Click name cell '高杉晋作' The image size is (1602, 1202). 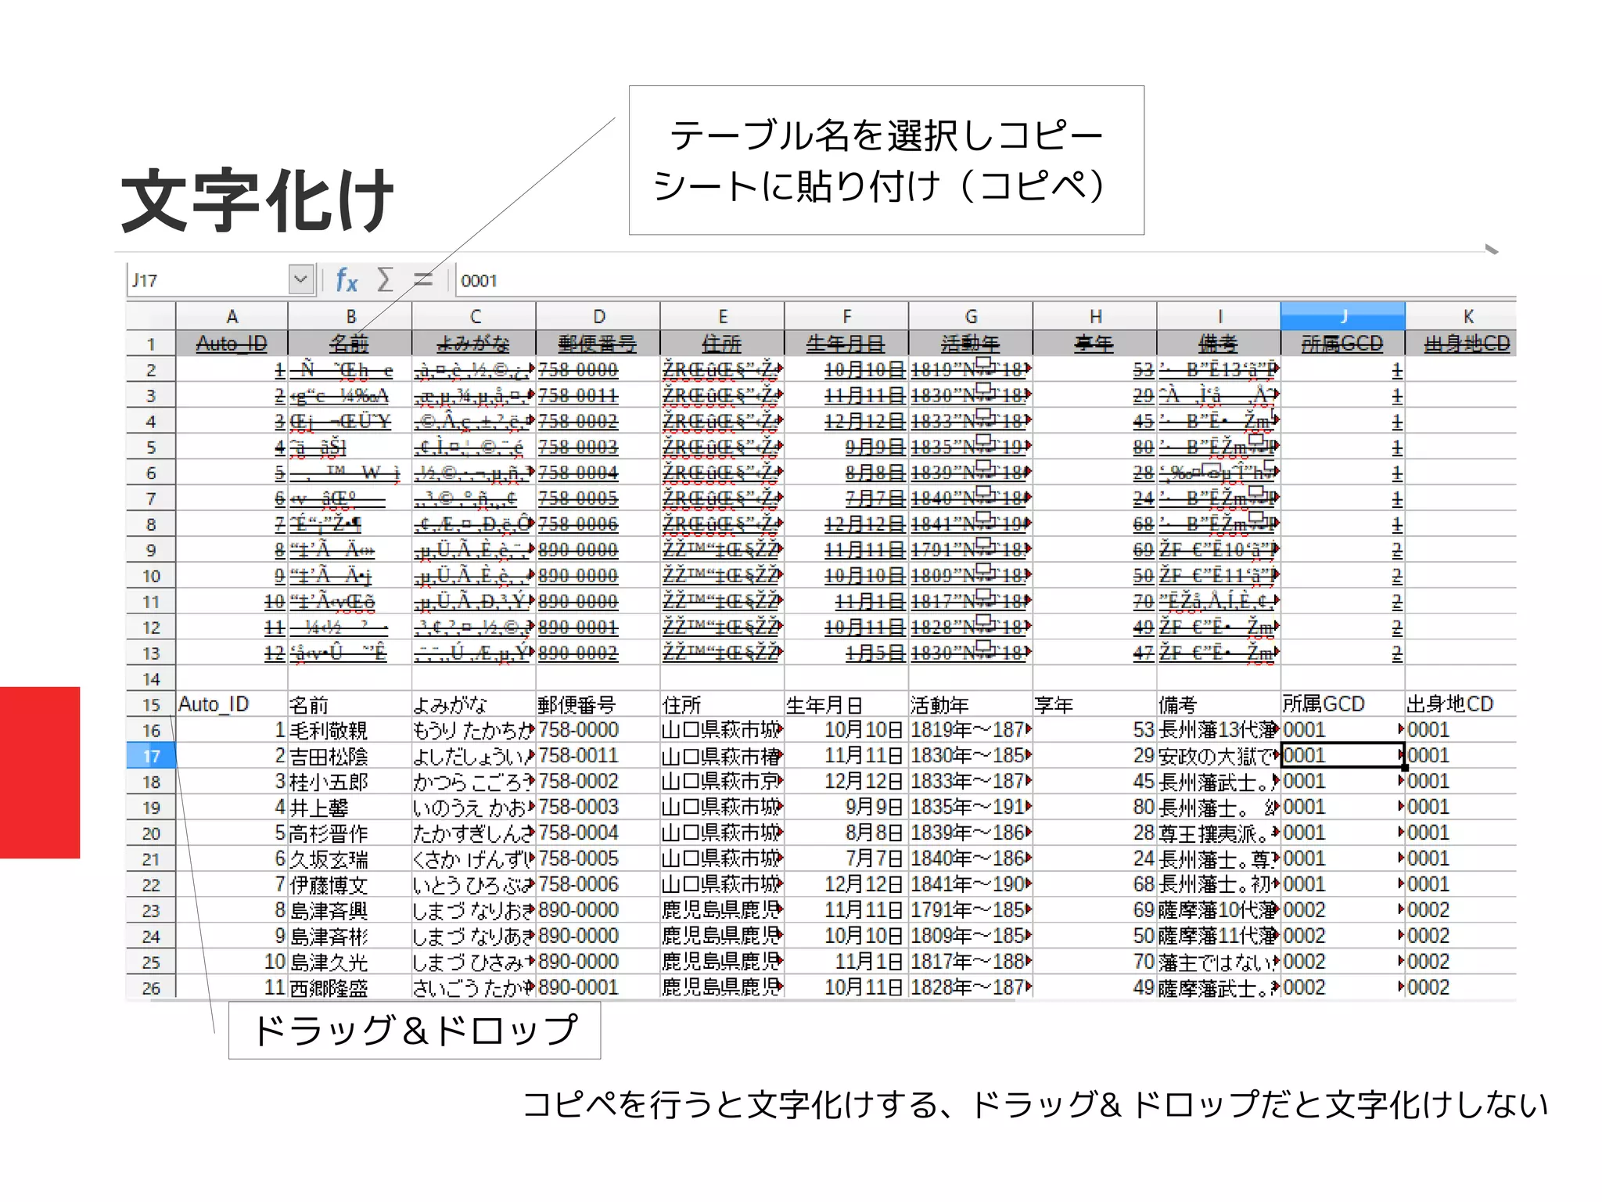[x=350, y=833]
